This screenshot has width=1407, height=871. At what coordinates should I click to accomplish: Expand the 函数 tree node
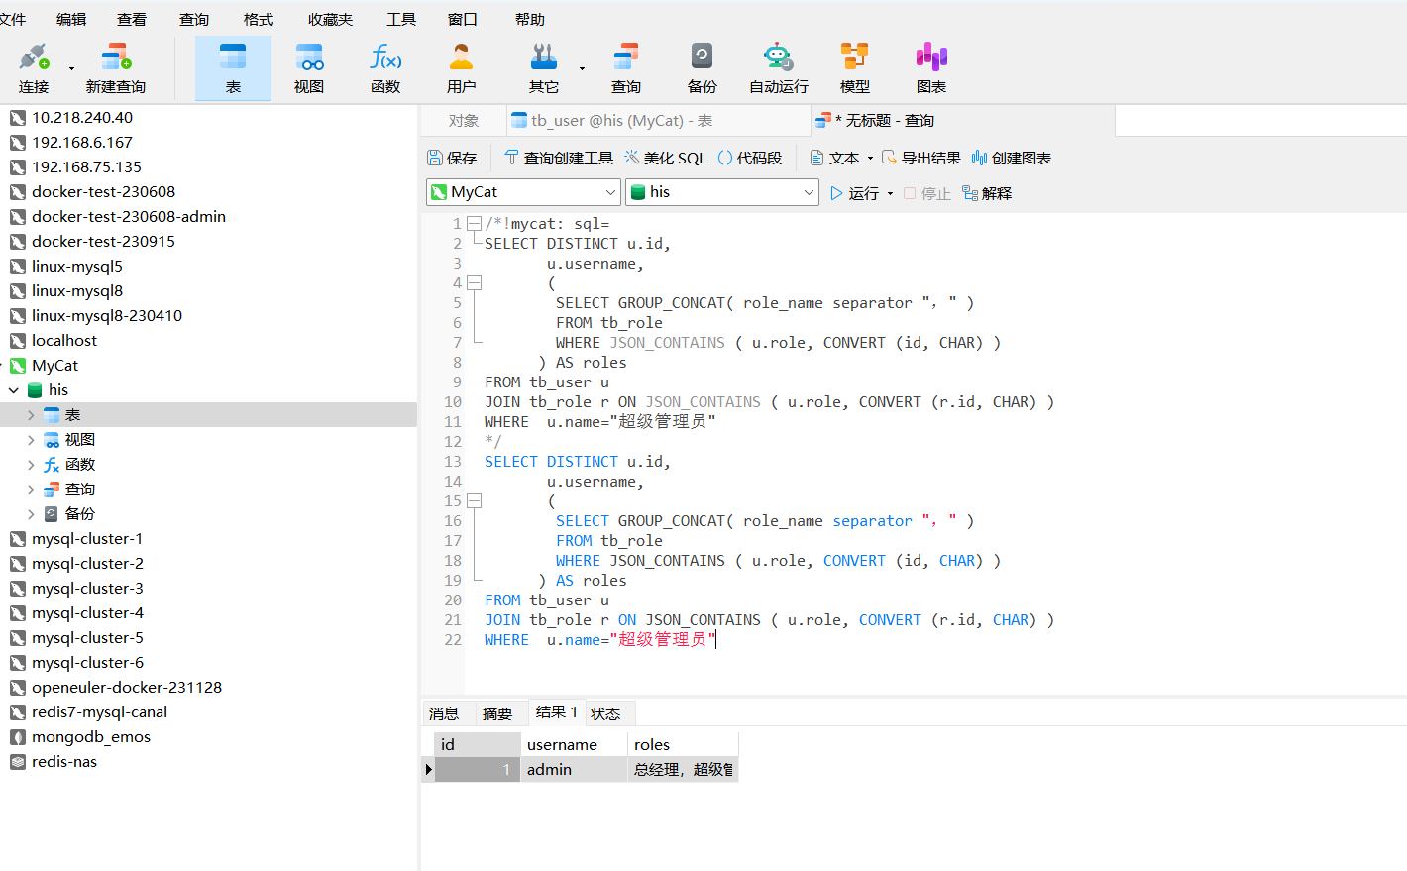(x=31, y=465)
